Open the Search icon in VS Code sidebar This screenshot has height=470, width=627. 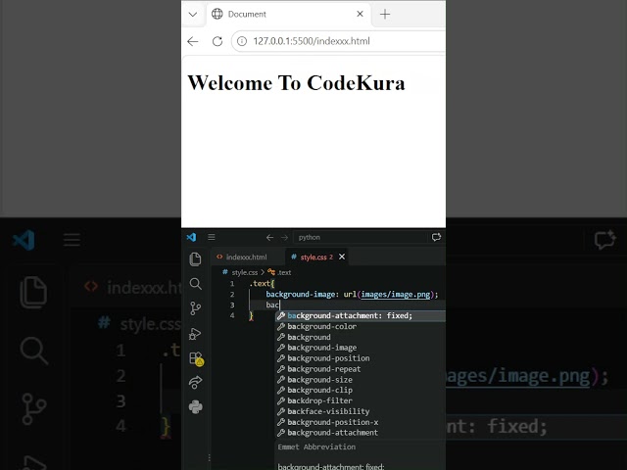pyautogui.click(x=195, y=284)
